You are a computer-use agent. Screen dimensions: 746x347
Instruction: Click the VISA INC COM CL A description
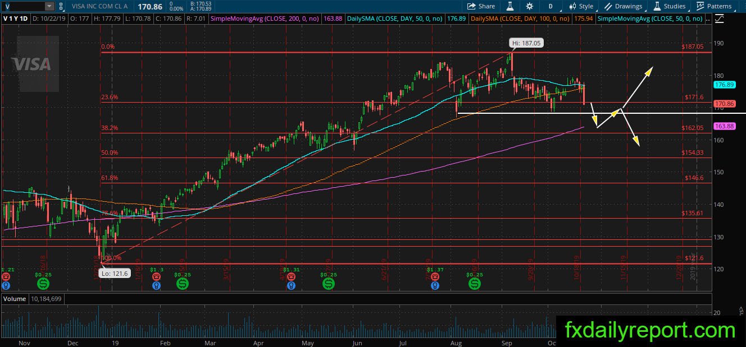click(99, 6)
